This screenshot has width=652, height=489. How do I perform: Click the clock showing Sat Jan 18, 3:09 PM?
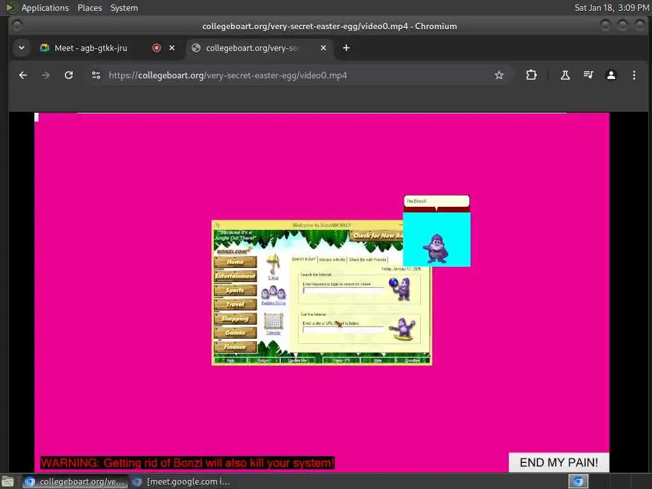click(x=612, y=8)
